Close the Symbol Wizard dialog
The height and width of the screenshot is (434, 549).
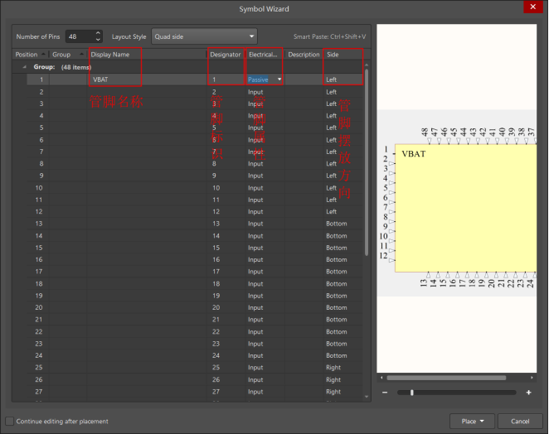click(530, 7)
